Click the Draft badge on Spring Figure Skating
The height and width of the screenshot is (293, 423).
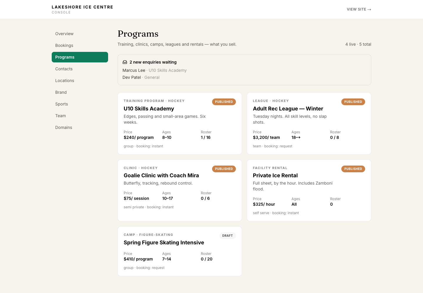click(228, 236)
